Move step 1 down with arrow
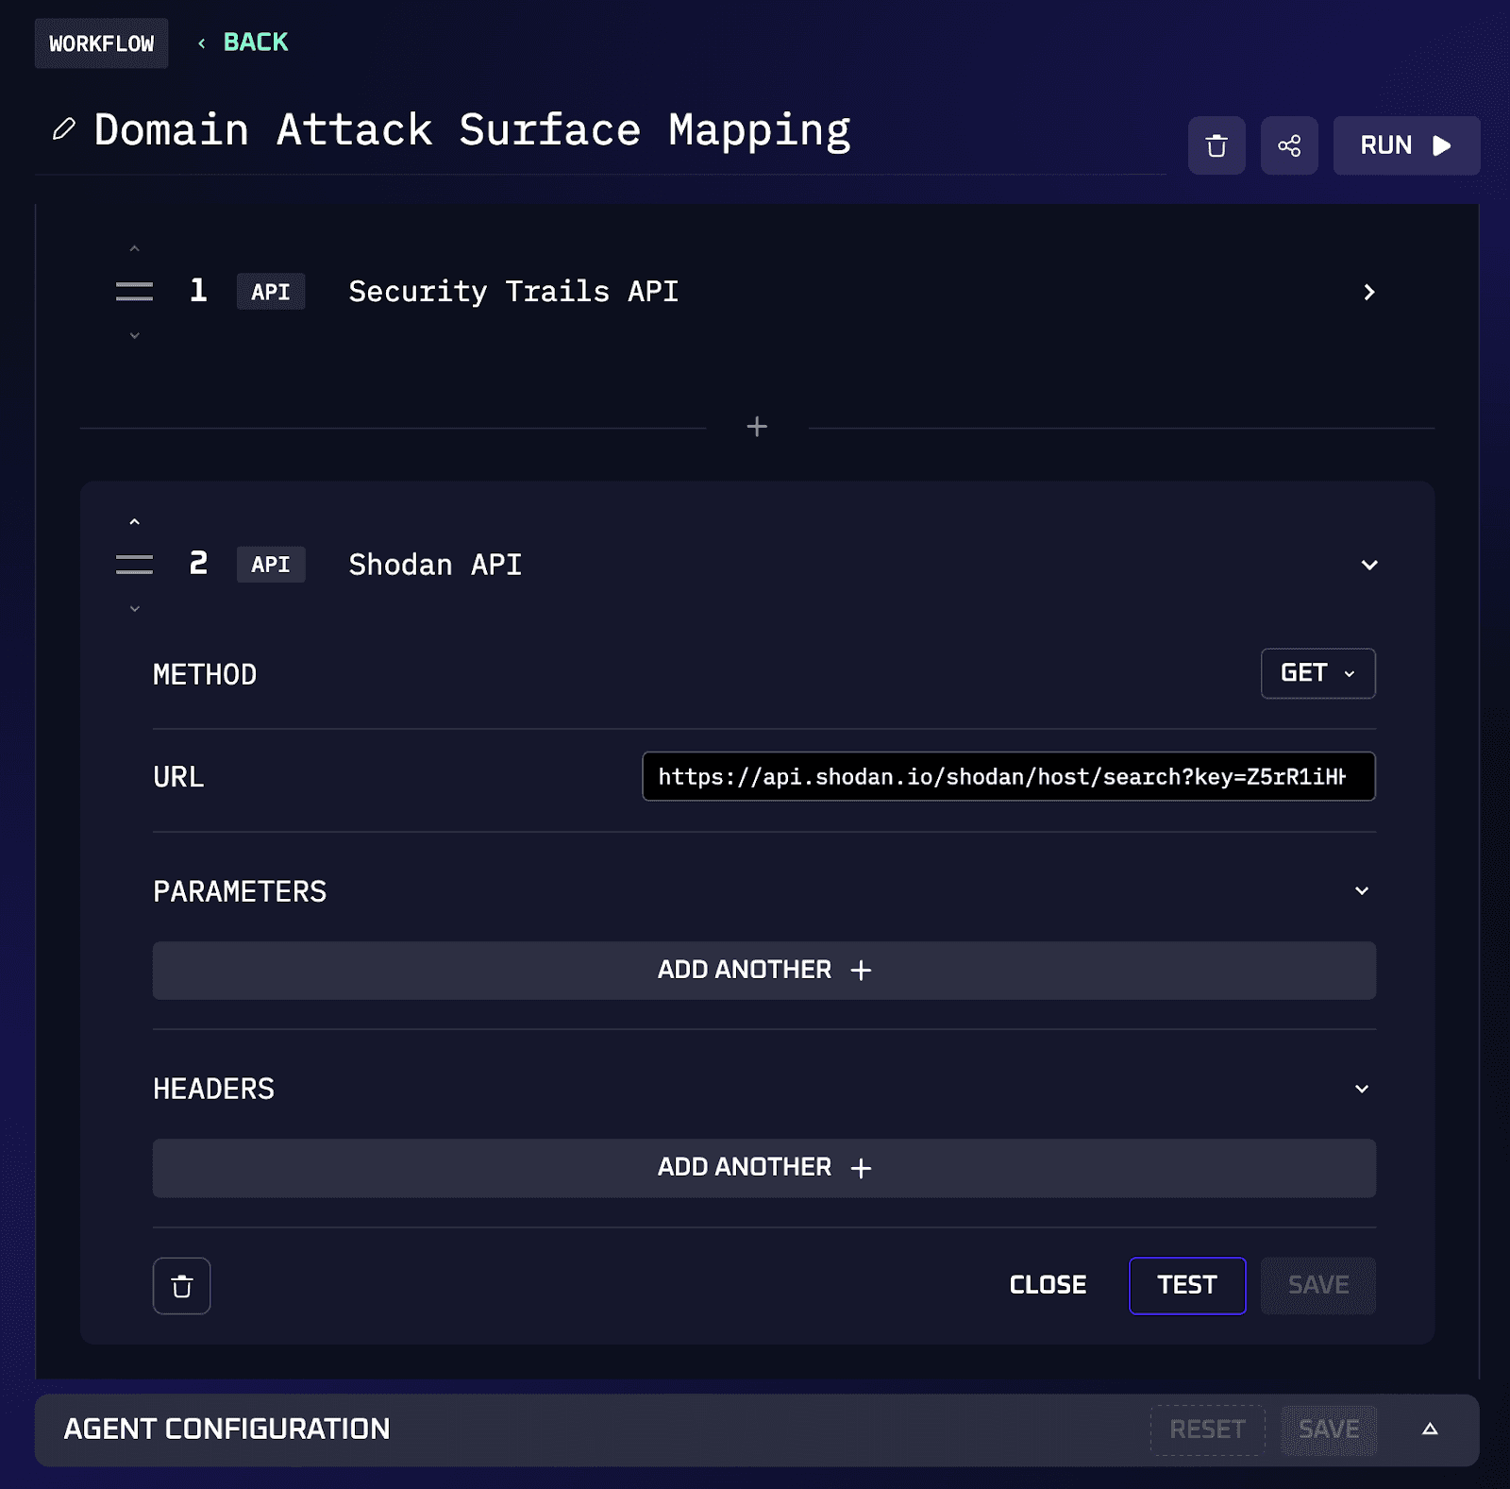 pyautogui.click(x=134, y=335)
